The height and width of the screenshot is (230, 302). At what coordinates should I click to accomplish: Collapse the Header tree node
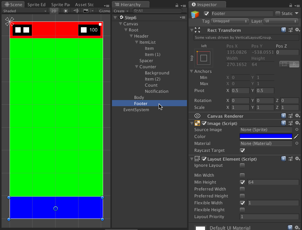click(x=131, y=36)
